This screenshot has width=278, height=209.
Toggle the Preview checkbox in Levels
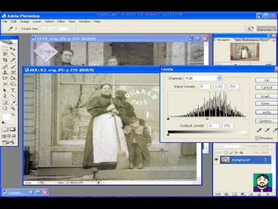coord(257,138)
